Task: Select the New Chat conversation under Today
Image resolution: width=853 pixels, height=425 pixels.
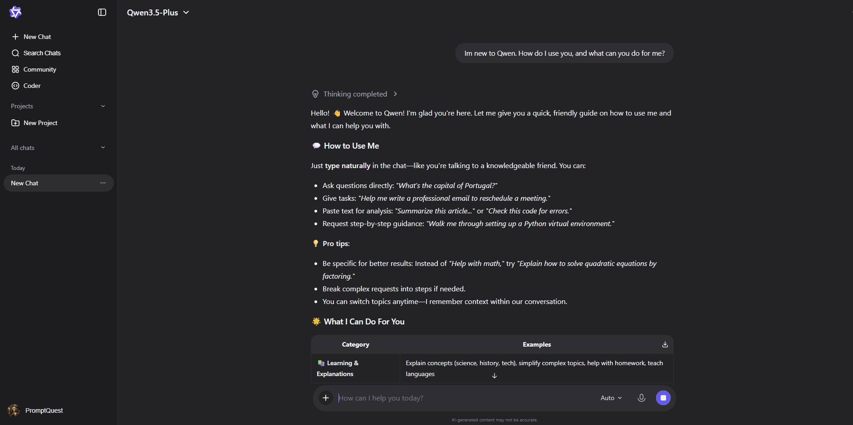Action: [x=45, y=183]
